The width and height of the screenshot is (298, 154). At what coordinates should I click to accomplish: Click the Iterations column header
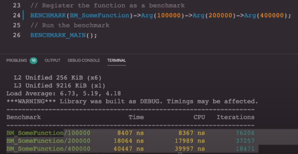pyautogui.click(x=235, y=117)
